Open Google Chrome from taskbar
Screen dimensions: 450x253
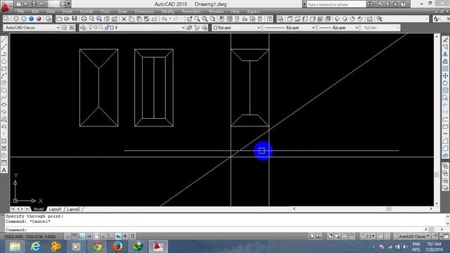tap(97, 247)
